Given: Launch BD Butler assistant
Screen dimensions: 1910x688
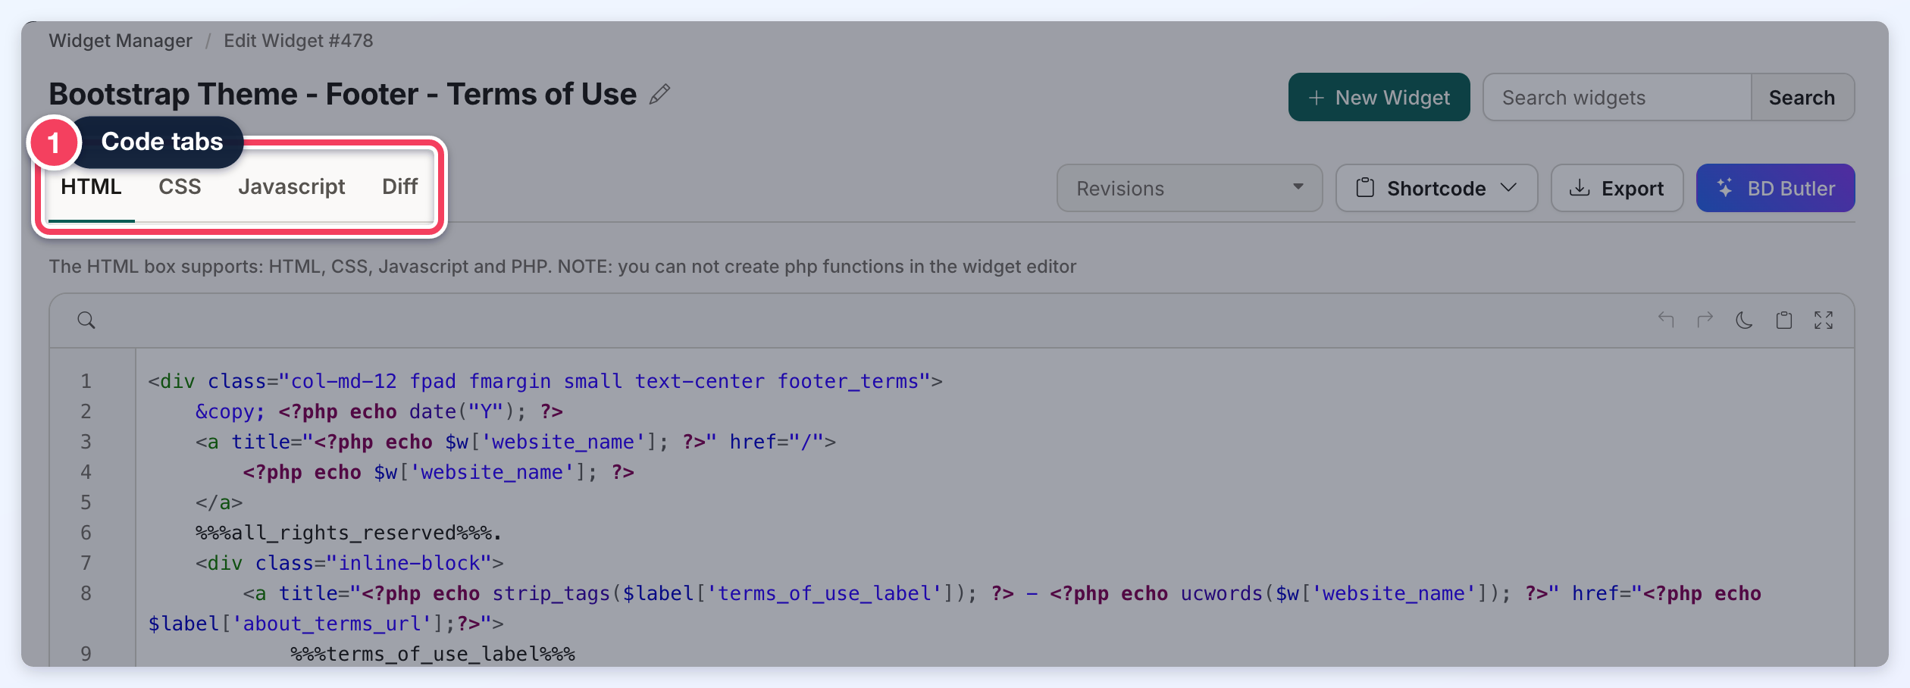Looking at the screenshot, I should pos(1775,188).
